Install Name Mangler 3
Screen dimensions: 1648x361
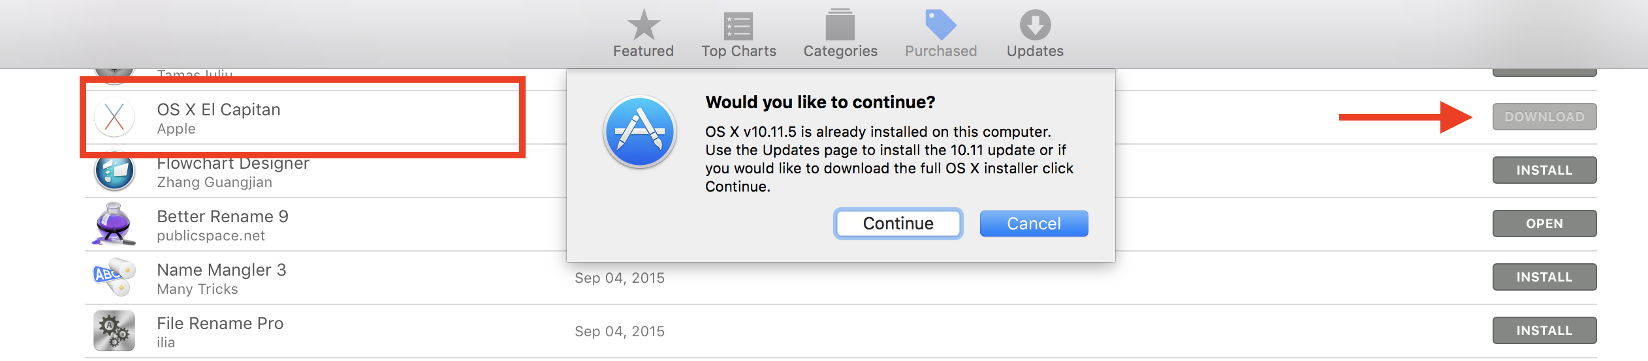pos(1544,277)
